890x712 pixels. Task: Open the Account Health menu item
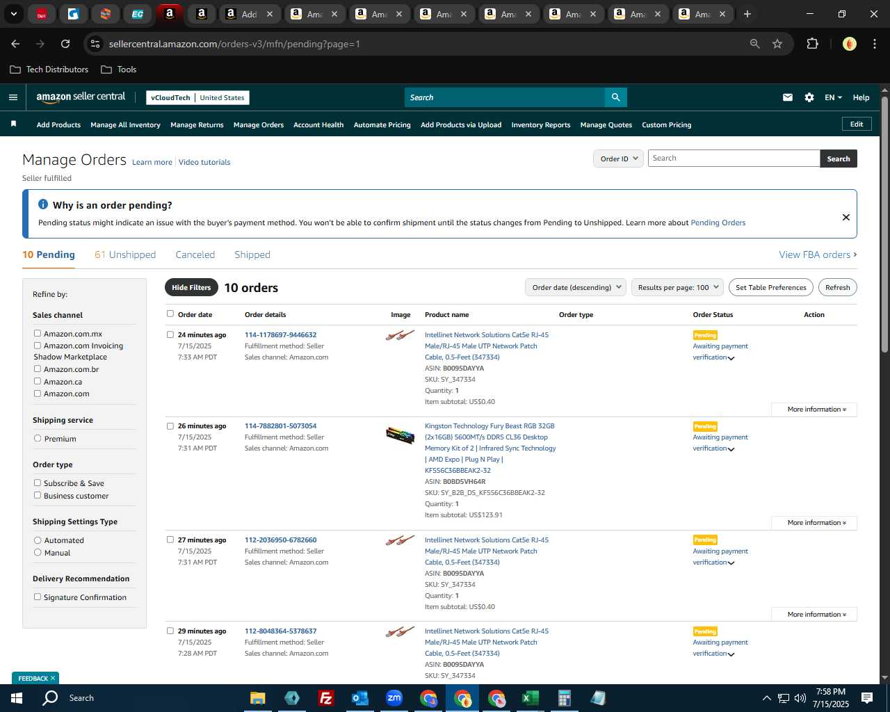click(318, 125)
